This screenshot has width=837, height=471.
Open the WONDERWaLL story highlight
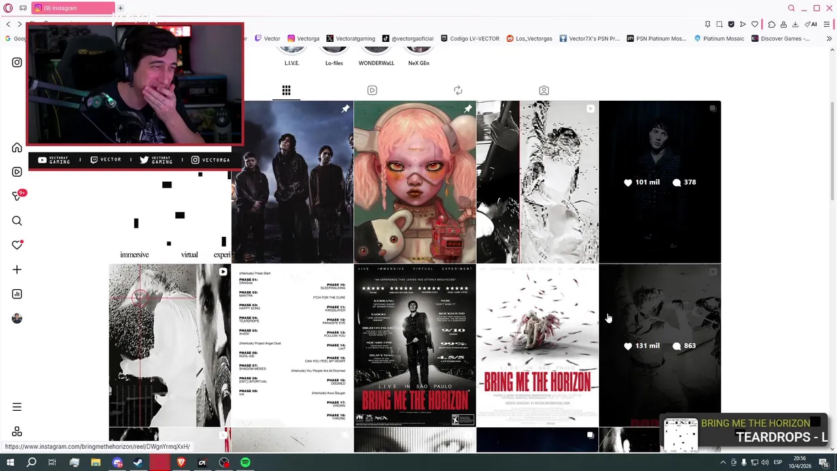(376, 56)
